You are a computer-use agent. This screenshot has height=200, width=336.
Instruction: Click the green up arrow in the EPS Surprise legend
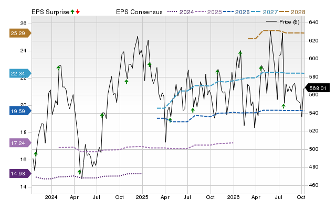tap(72, 12)
